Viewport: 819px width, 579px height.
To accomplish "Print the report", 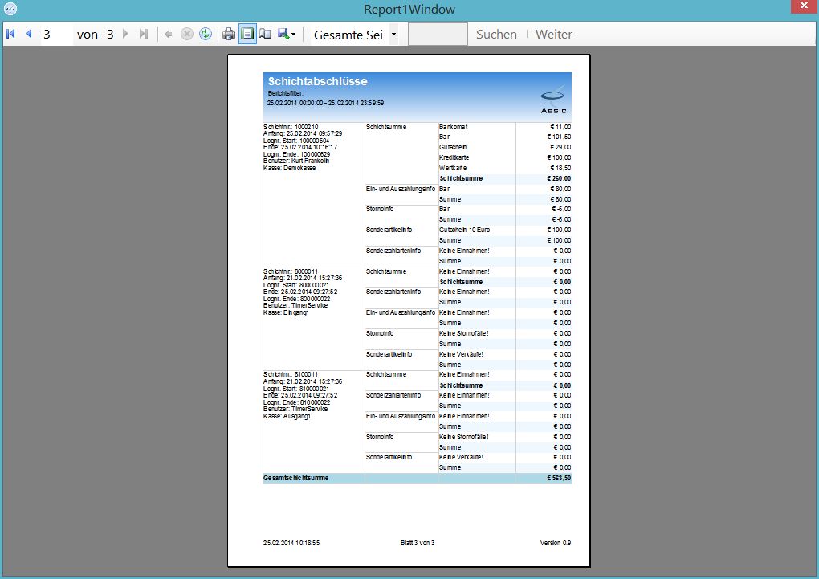I will [x=229, y=34].
